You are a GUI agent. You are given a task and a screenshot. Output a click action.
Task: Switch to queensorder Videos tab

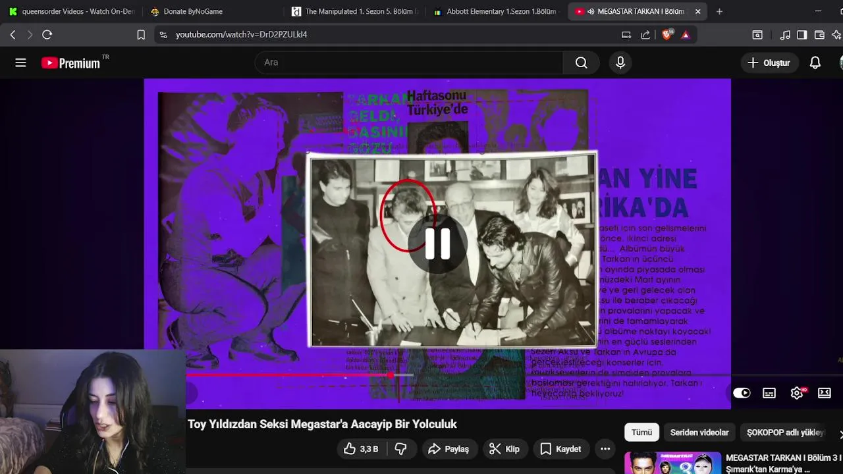[x=71, y=11]
